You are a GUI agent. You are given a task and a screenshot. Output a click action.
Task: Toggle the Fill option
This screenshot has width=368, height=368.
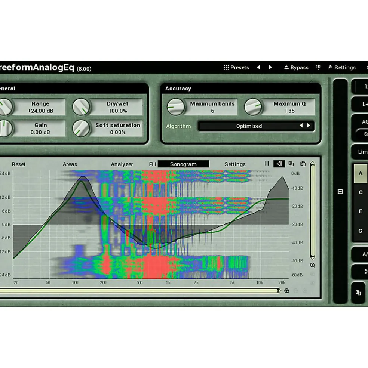point(153,164)
